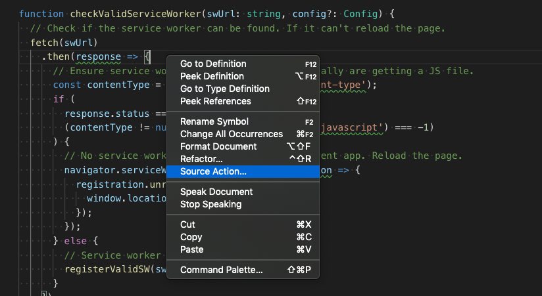
Task: Select Speak Document in the menu
Action: pos(216,192)
